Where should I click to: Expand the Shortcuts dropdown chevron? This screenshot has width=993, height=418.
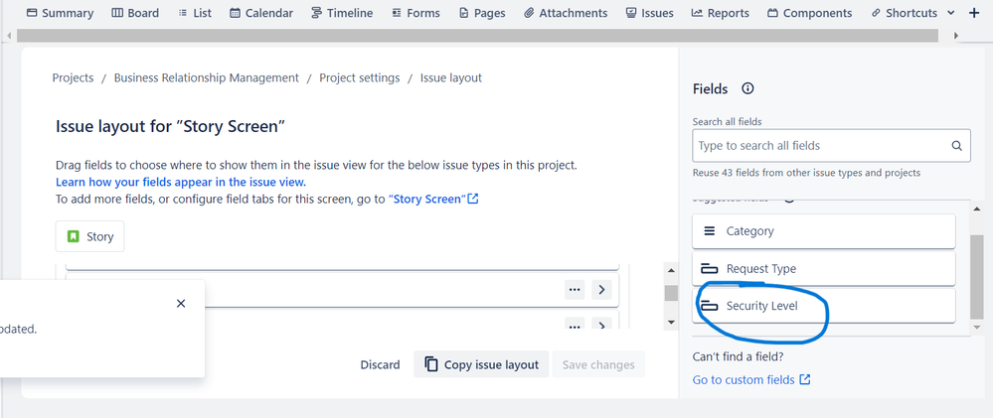(950, 13)
